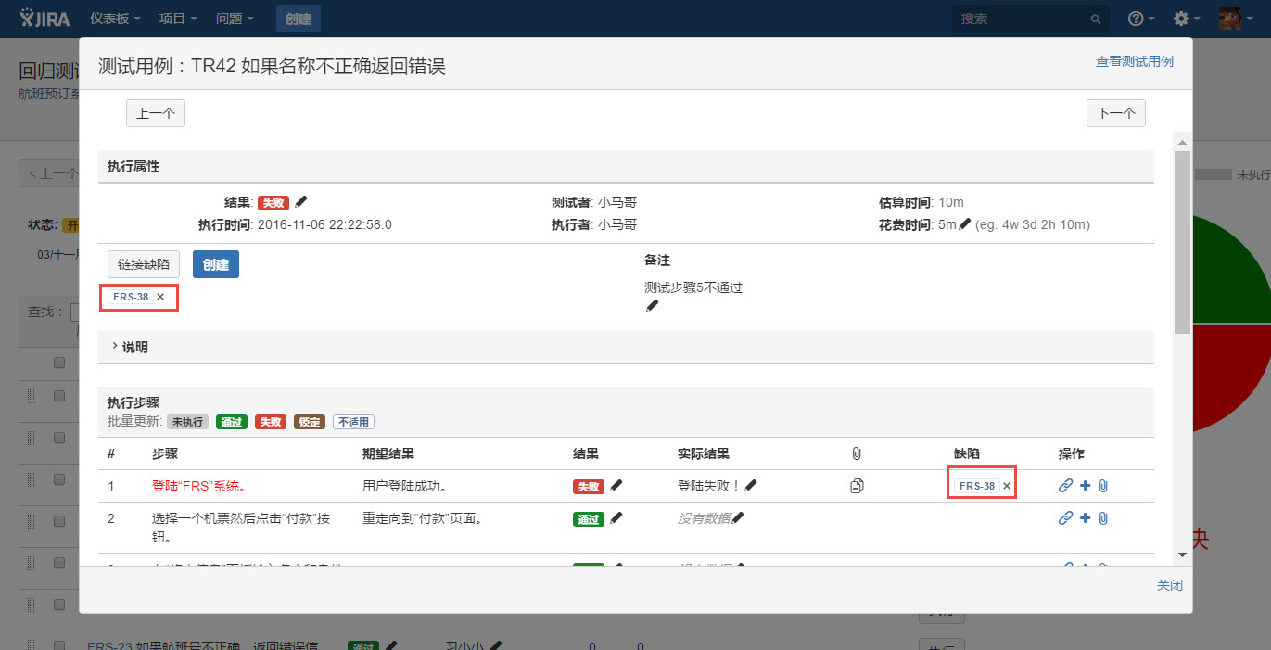1271x650 pixels.
Task: Click 失败 badge next to 结果 label
Action: (273, 202)
